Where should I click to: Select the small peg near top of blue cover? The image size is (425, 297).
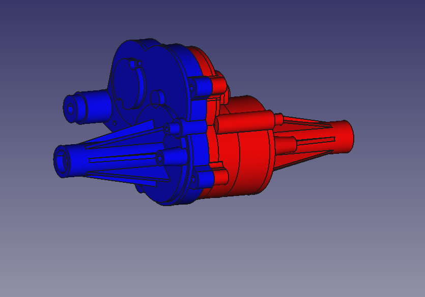[x=135, y=64]
